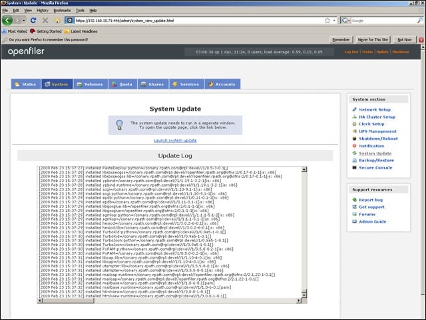Close the password notification bar
Image resolution: width=426 pixels, height=320 pixels.
click(421, 40)
